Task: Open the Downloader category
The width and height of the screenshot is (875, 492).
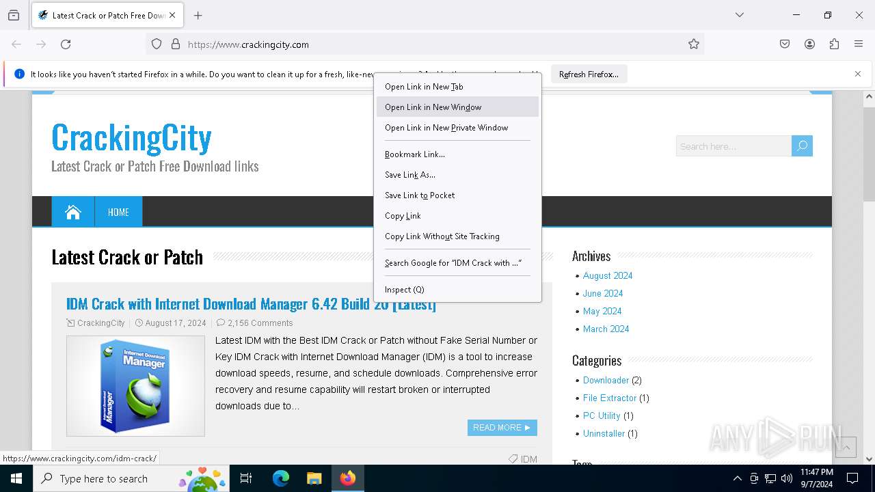Action: [x=606, y=381]
